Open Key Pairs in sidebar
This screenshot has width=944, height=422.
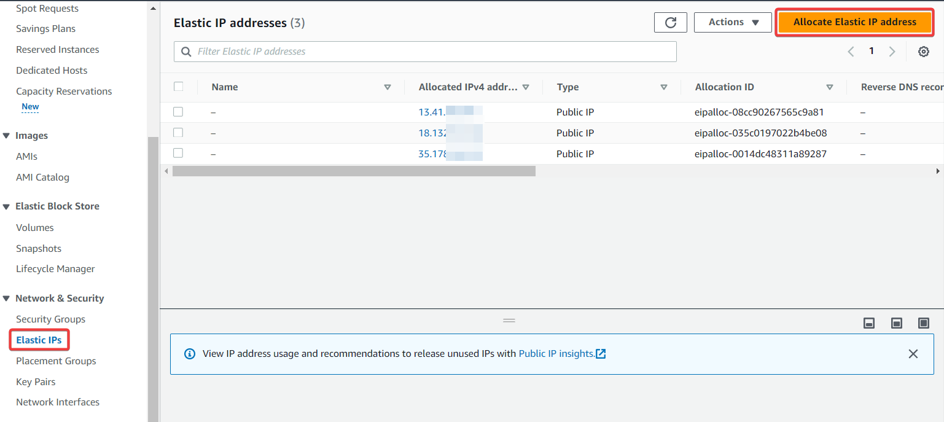point(36,382)
